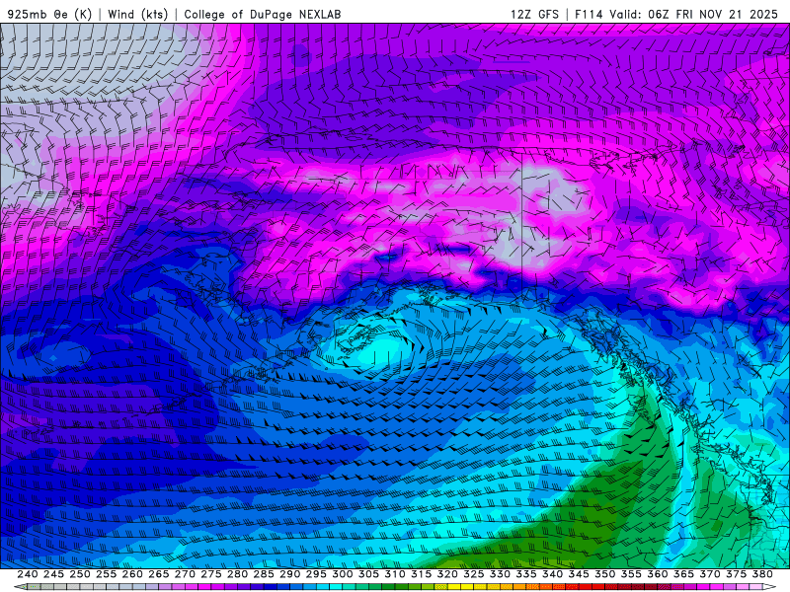Select the 380 value on the color scale
This screenshot has width=790, height=592.
[x=762, y=574]
